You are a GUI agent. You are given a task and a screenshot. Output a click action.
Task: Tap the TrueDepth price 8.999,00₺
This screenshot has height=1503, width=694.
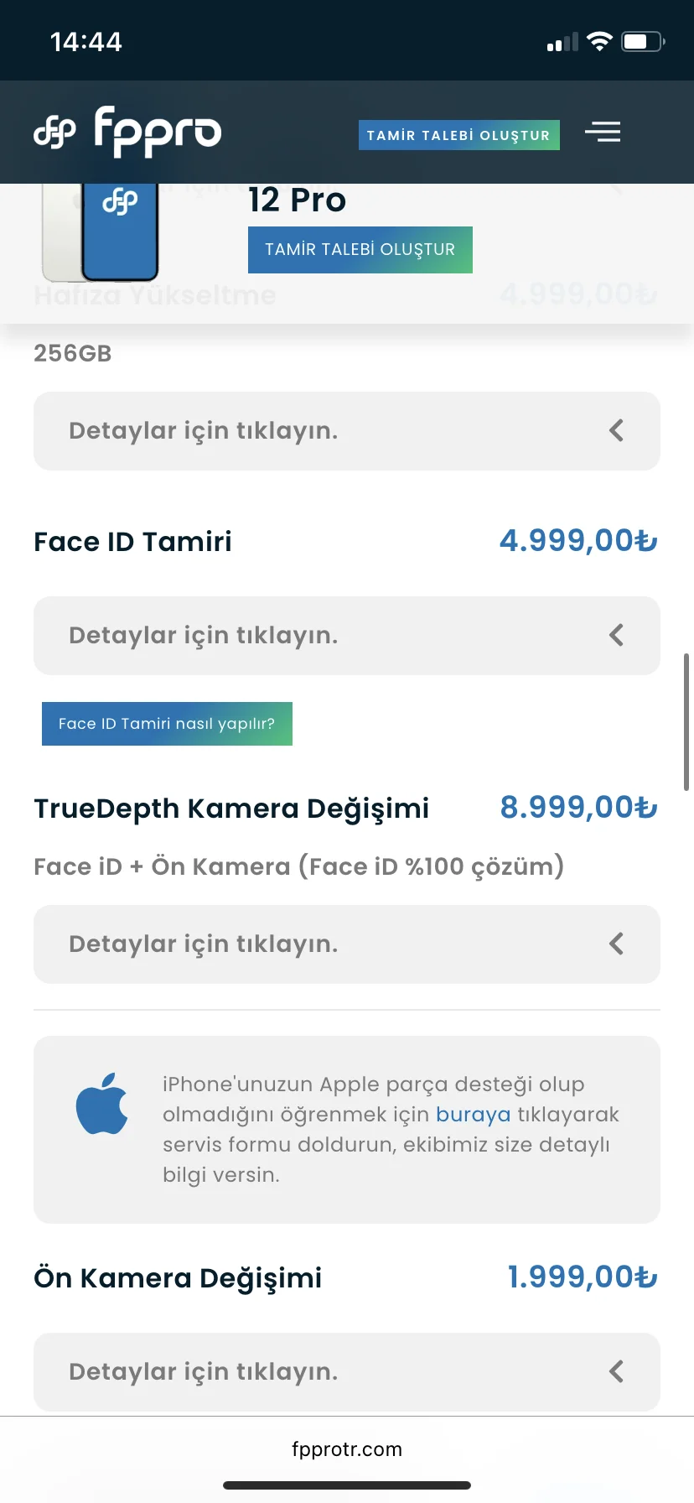(x=578, y=808)
